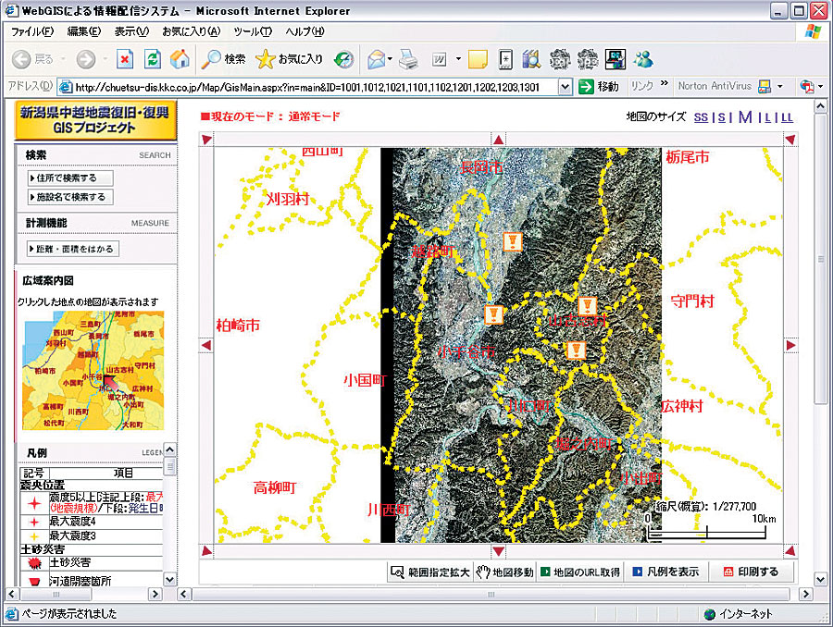
Task: Click the Messenger people icon
Action: coord(643,59)
